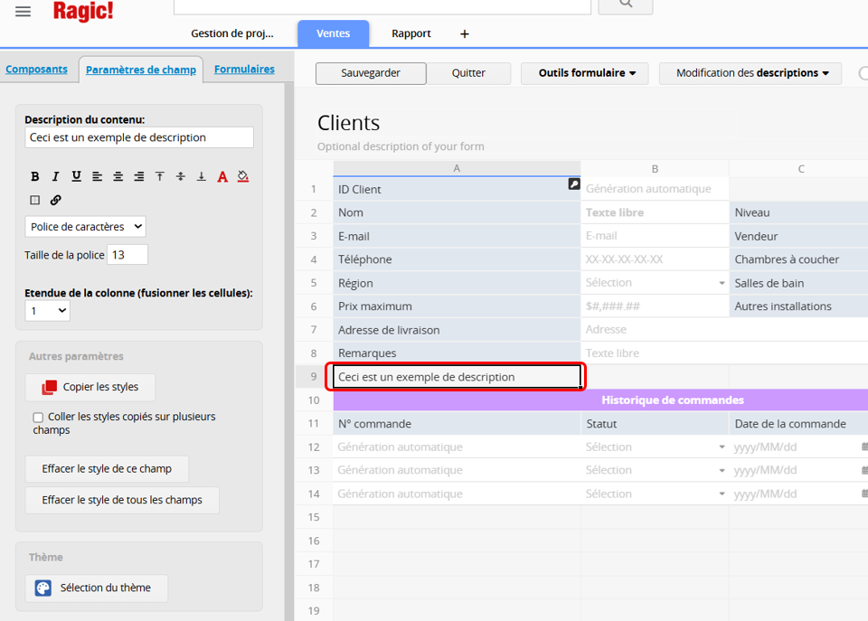
Task: Center-align the text horizontally
Action: 118,176
